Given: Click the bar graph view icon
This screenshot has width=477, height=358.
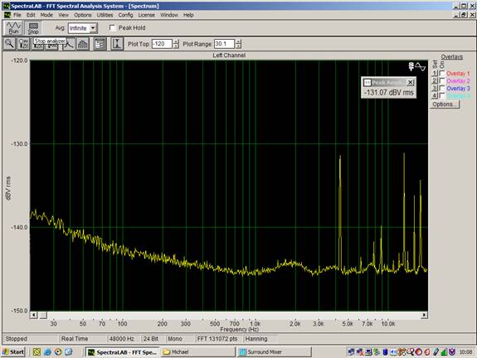Looking at the screenshot, I should click(x=83, y=44).
